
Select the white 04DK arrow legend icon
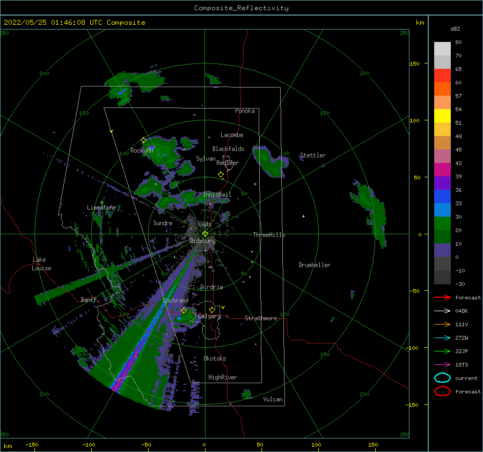coord(442,311)
